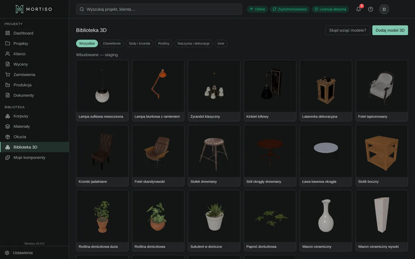Select the Żyrandol klasyczny model
This screenshot has width=415, height=259.
point(214,91)
